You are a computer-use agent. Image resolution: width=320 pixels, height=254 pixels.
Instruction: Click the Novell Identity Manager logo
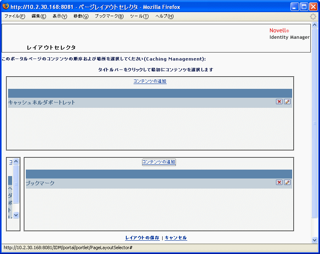pyautogui.click(x=289, y=34)
